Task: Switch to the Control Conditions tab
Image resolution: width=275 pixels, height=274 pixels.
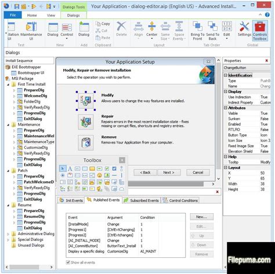Action: (180, 200)
